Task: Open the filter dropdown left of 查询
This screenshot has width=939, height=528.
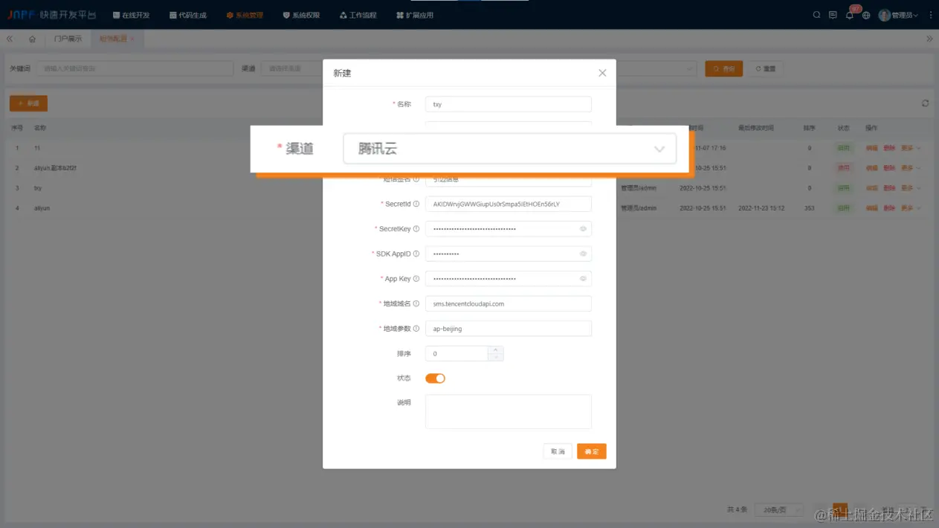Action: [x=656, y=68]
